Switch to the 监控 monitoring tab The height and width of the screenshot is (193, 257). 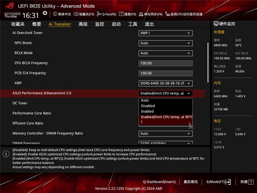click(99, 24)
